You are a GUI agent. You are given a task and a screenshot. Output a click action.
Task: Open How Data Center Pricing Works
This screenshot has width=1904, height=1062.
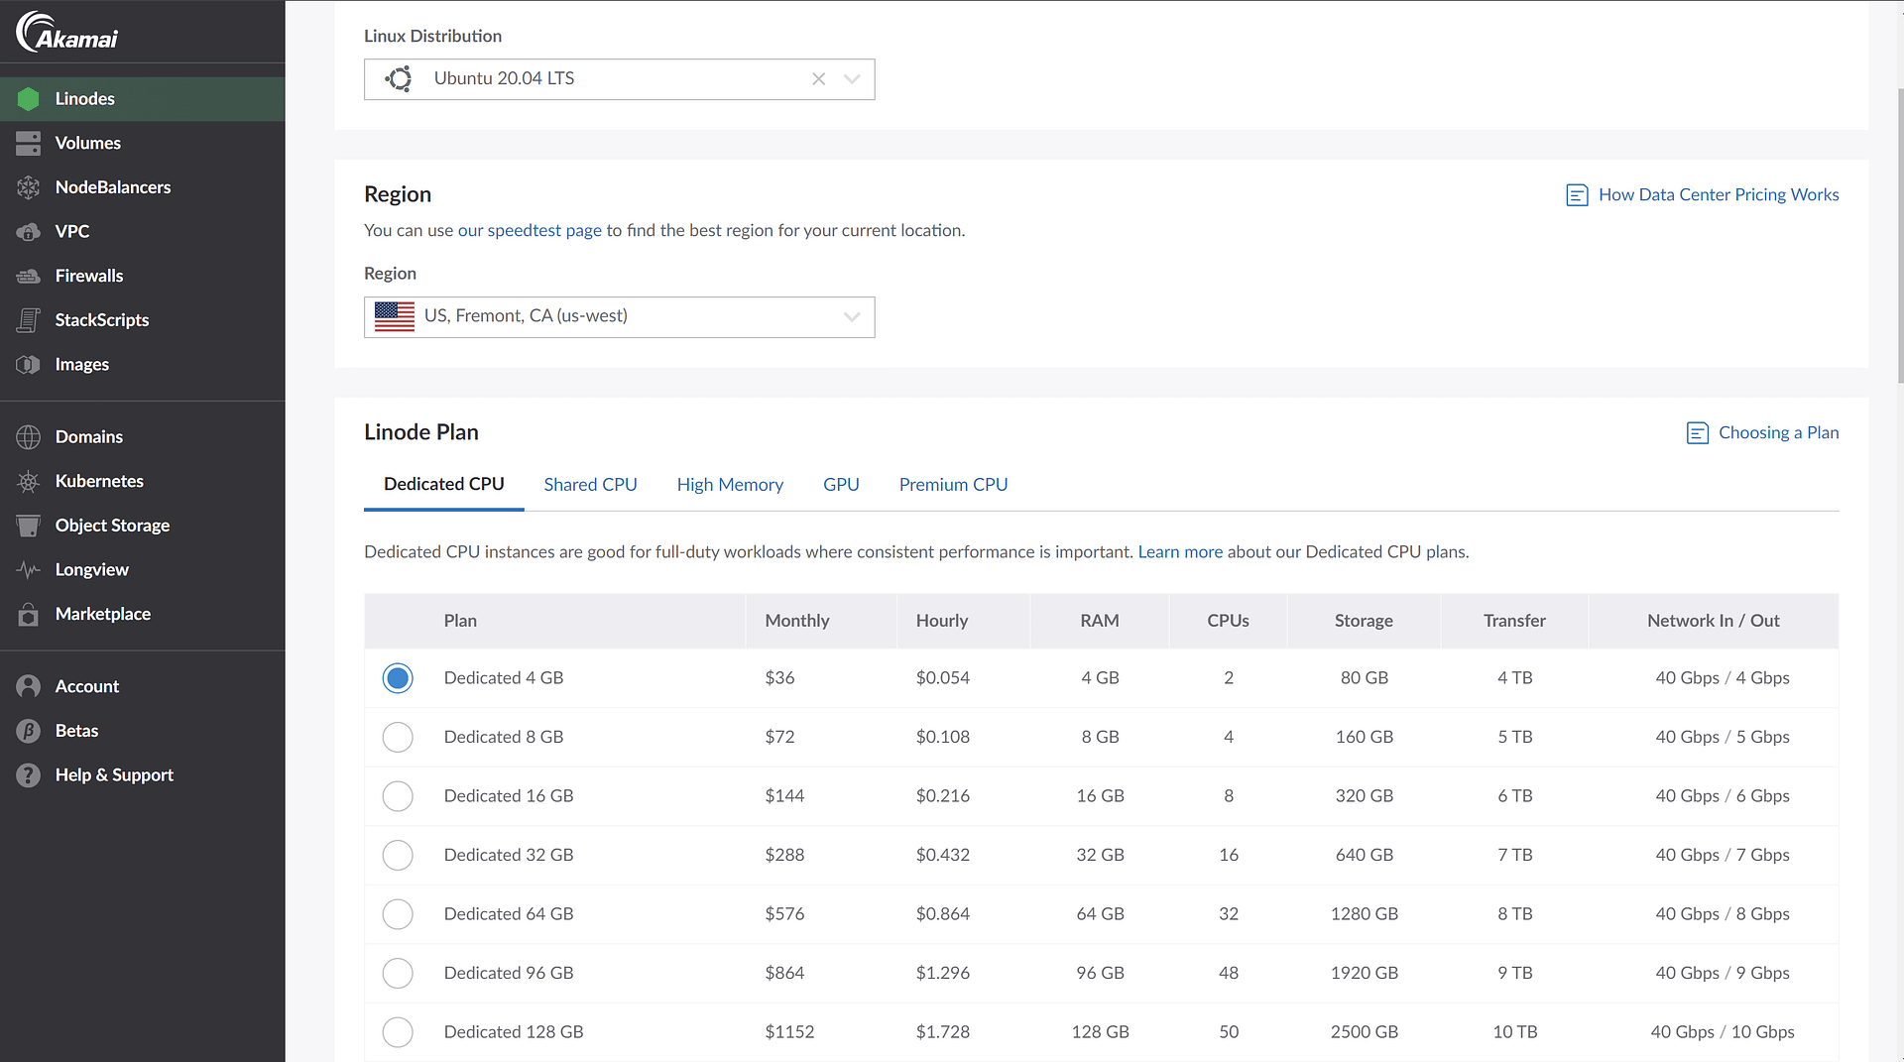1718,194
